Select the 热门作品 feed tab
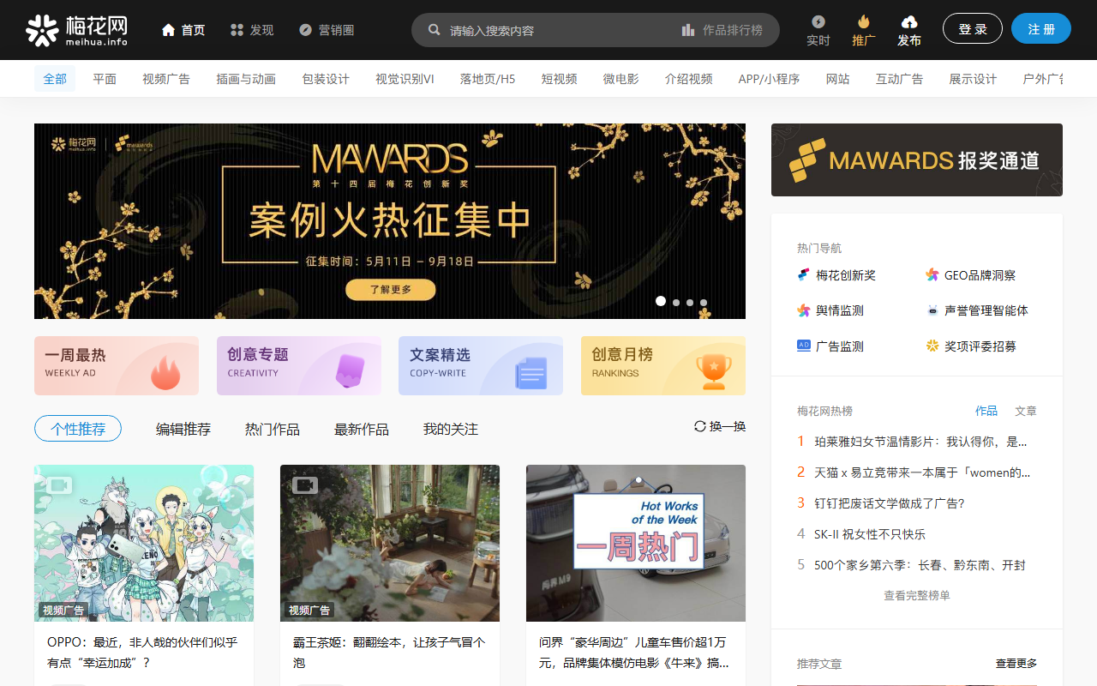The width and height of the screenshot is (1097, 686). point(273,429)
